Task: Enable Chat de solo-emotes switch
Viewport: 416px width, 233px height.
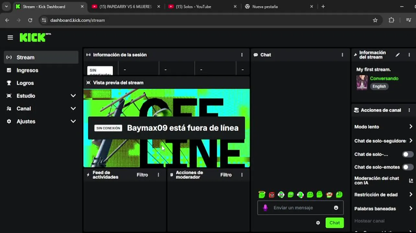Action: click(408, 167)
